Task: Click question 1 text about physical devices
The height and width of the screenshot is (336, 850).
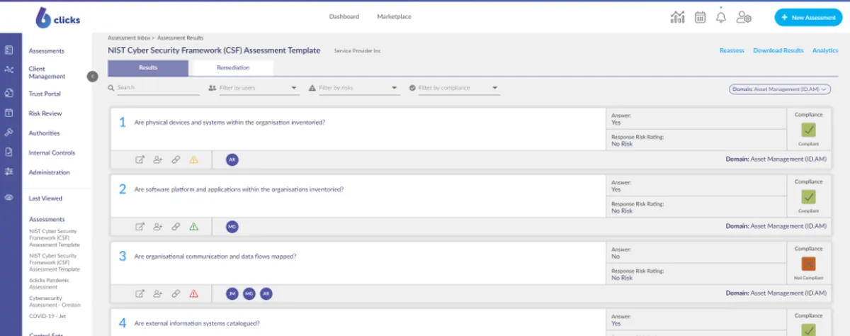Action: click(229, 123)
